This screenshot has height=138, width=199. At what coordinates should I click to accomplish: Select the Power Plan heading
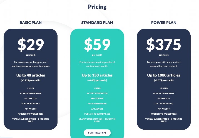point(164,23)
